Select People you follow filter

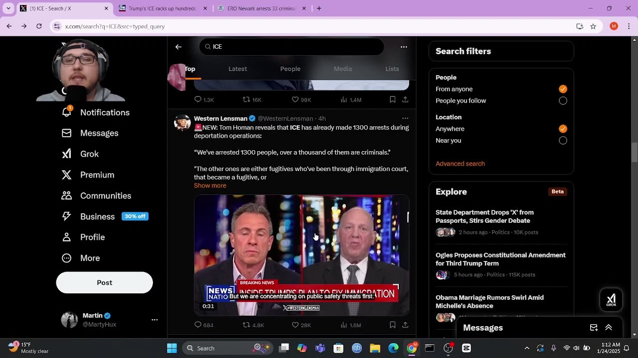[563, 100]
